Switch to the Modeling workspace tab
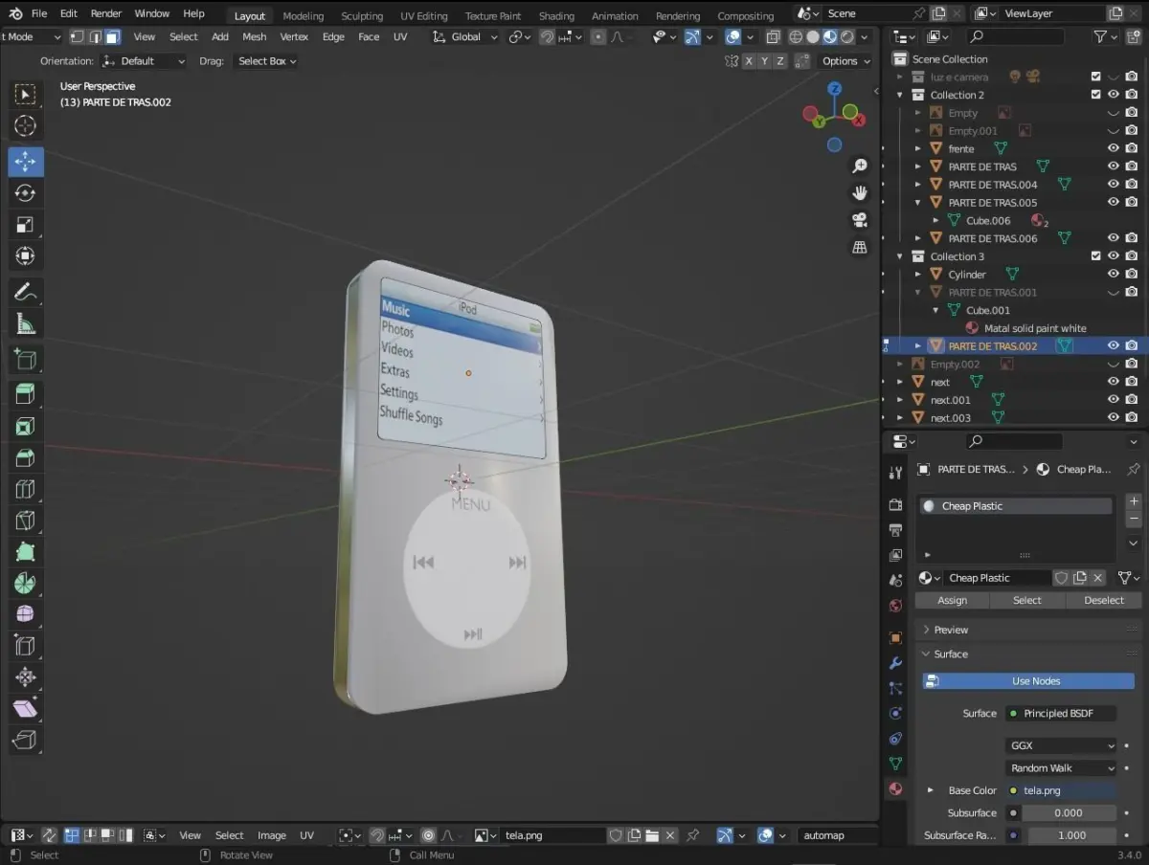This screenshot has height=865, width=1149. pyautogui.click(x=303, y=15)
